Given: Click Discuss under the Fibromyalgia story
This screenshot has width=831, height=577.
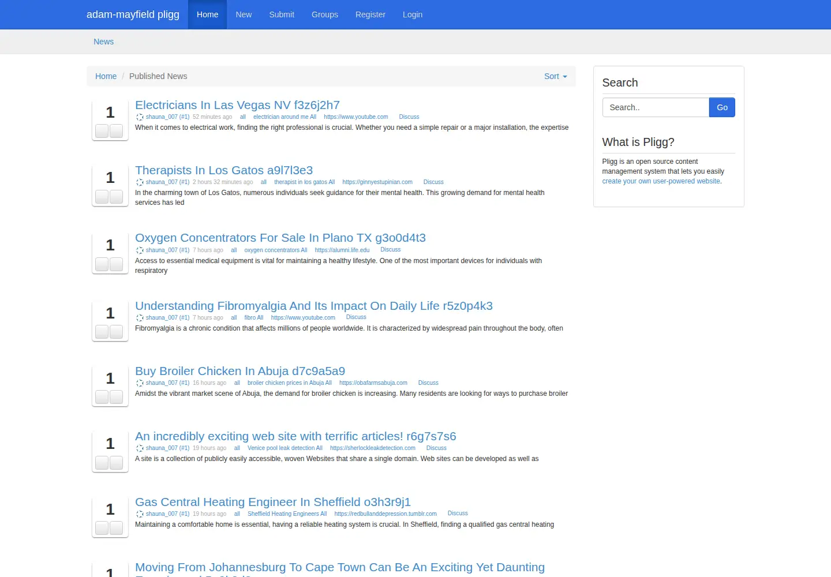Looking at the screenshot, I should [356, 317].
